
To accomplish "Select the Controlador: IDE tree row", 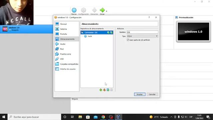I will pyautogui.click(x=97, y=33).
